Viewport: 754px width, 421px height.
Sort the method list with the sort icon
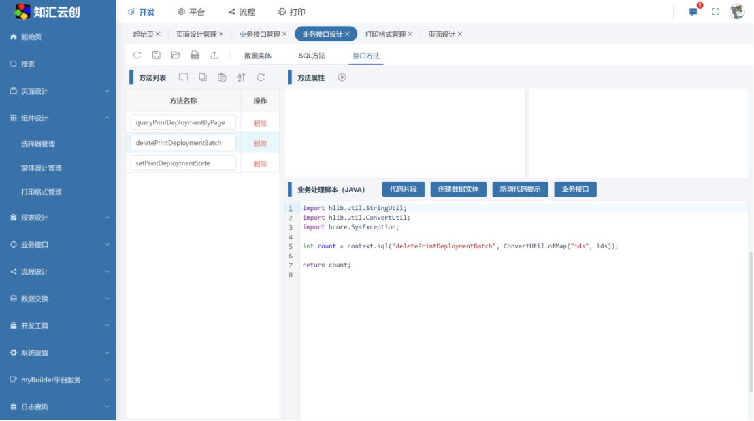click(242, 78)
